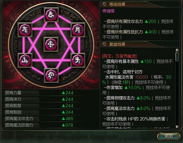Click the set effect scrollbar down arrow
The width and height of the screenshot is (183, 143).
click(177, 126)
